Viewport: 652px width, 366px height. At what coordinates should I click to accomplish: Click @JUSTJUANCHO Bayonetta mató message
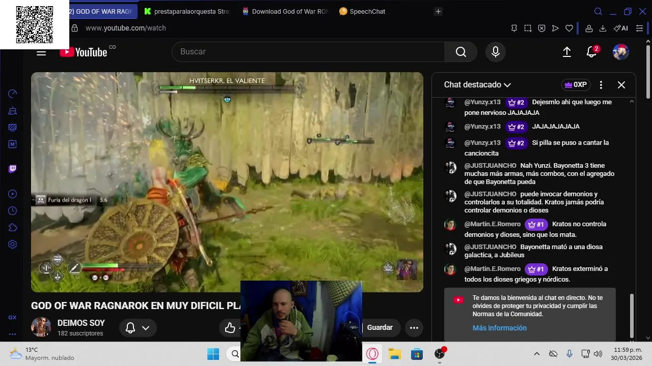[x=530, y=251]
